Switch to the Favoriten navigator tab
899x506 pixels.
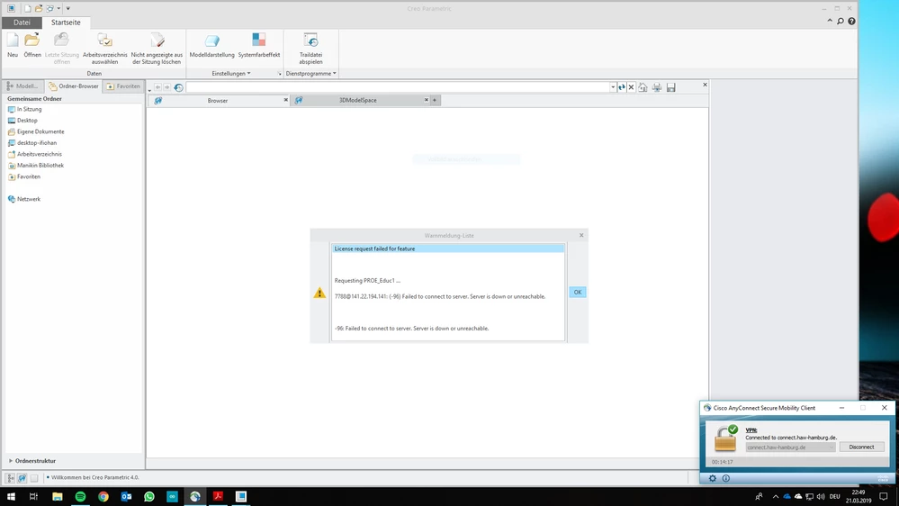coord(123,86)
